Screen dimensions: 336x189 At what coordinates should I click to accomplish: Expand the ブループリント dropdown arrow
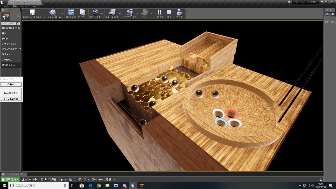coord(120,13)
